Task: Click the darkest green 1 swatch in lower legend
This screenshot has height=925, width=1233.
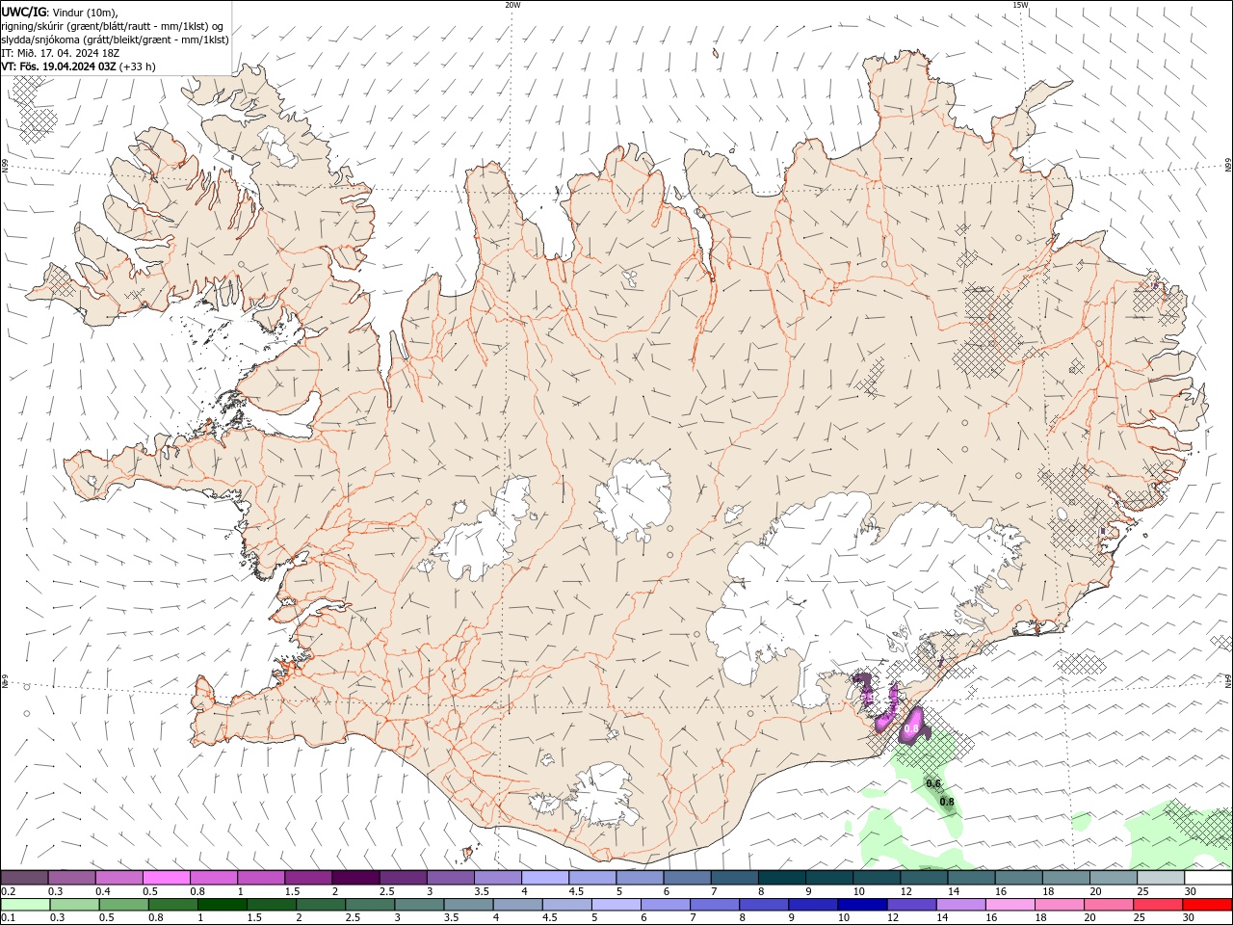Action: click(x=223, y=905)
